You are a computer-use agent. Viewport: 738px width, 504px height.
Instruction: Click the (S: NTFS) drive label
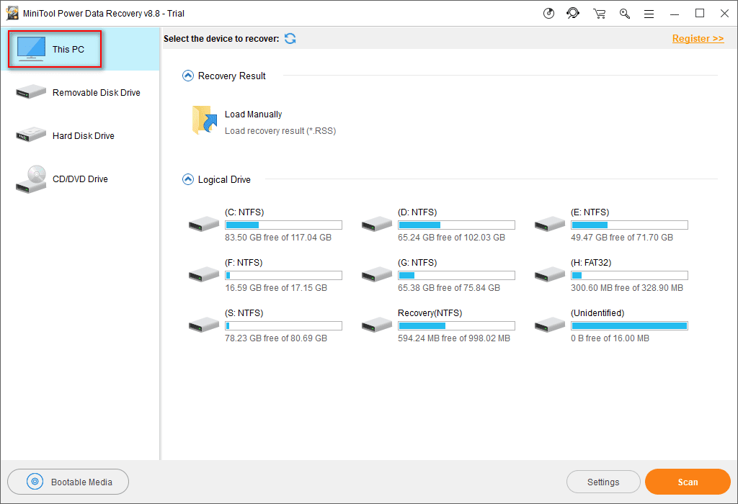tap(244, 312)
